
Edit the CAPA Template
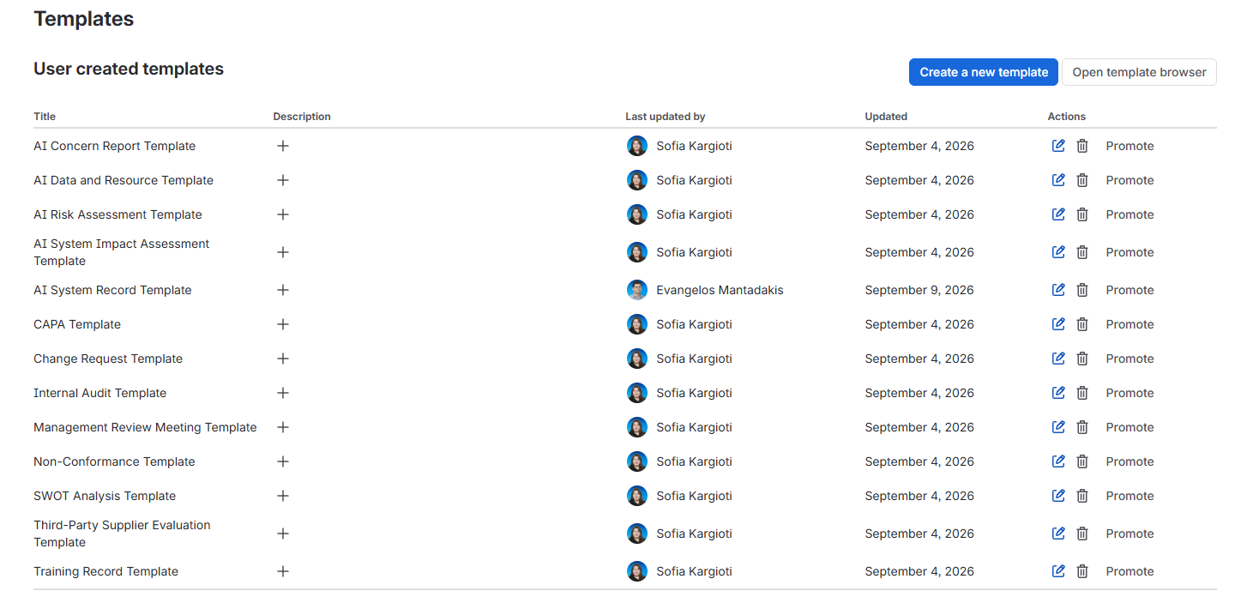(x=1058, y=324)
